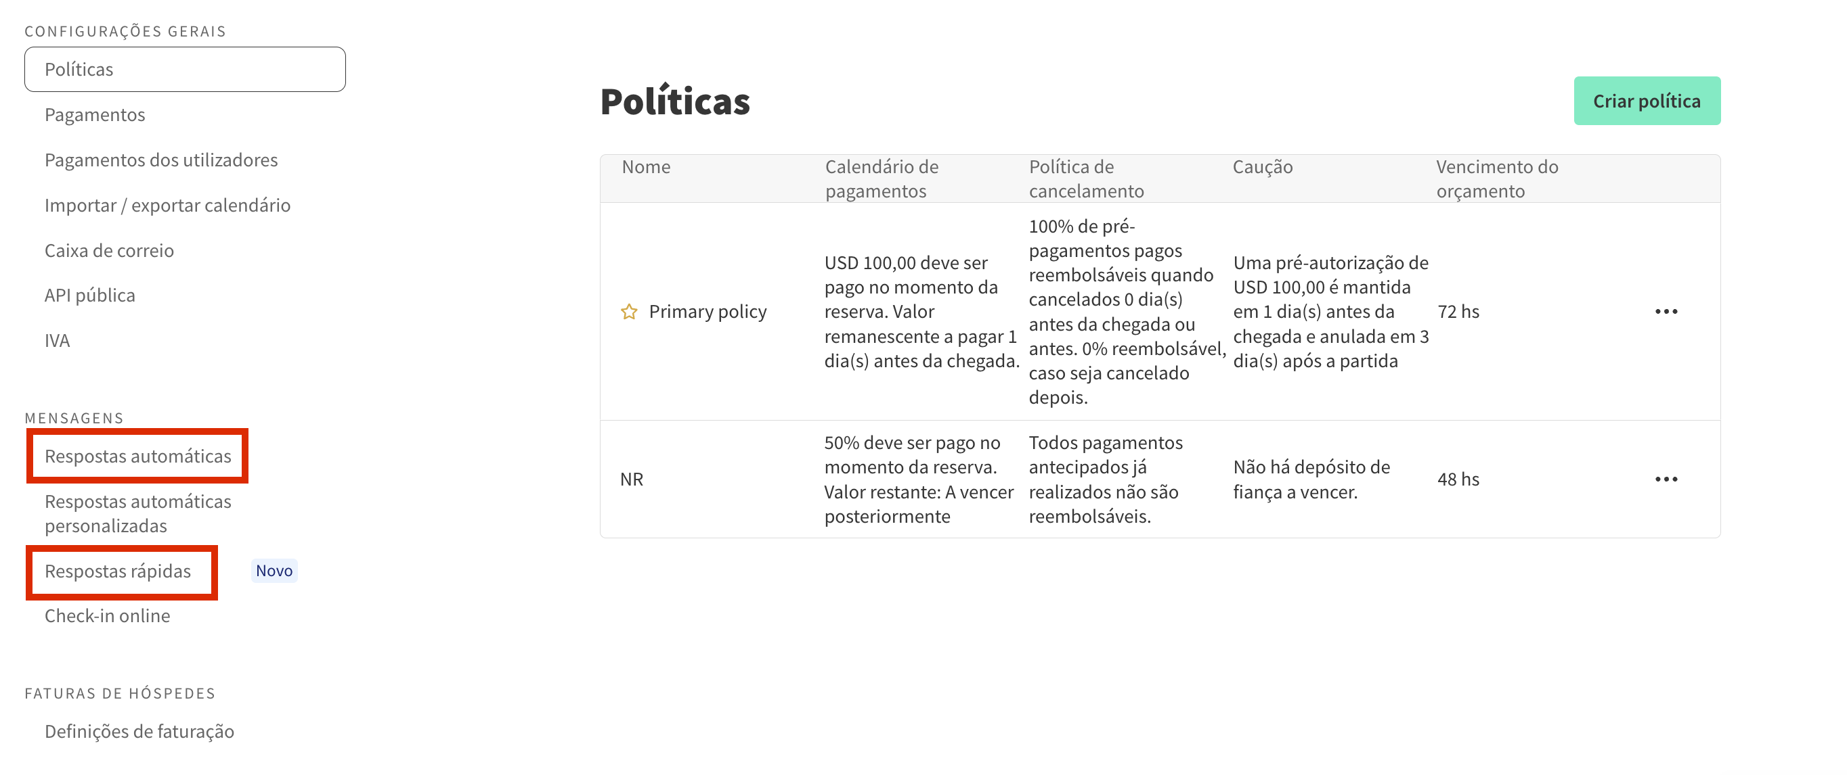Image resolution: width=1847 pixels, height=775 pixels.
Task: Open the Pagamentos settings page
Action: 95,114
